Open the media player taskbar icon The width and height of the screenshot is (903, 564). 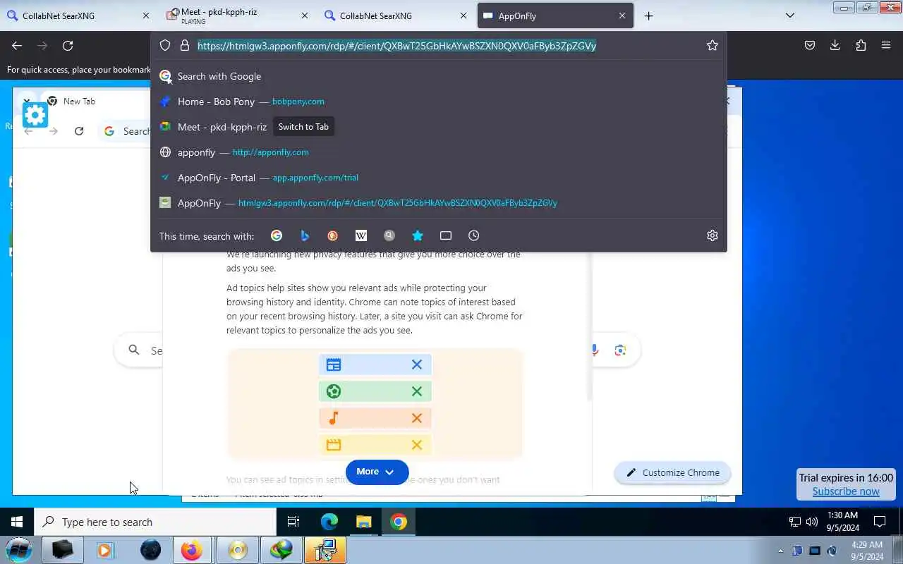[105, 550]
